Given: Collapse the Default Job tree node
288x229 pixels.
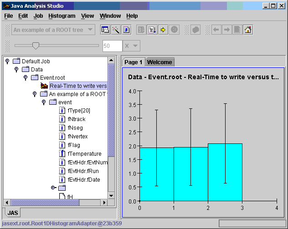Looking at the screenshot, I should click(x=7, y=61).
